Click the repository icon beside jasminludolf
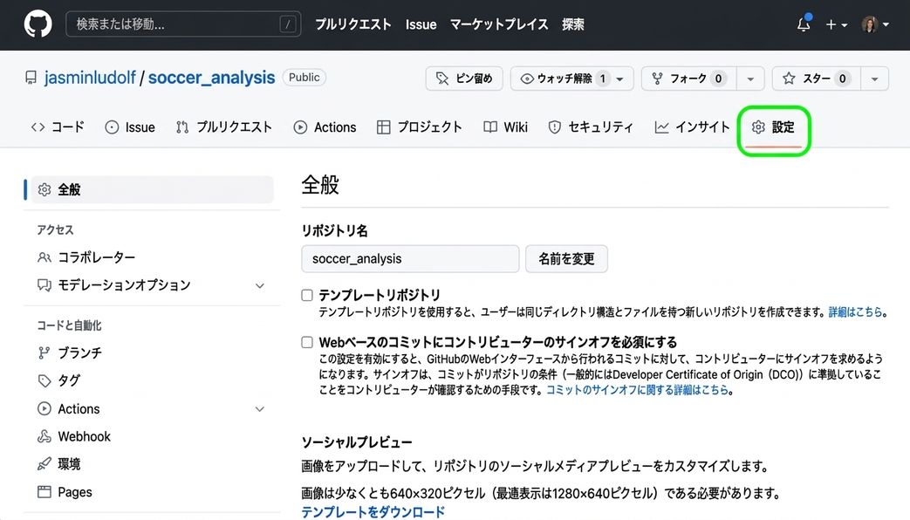 (x=31, y=78)
